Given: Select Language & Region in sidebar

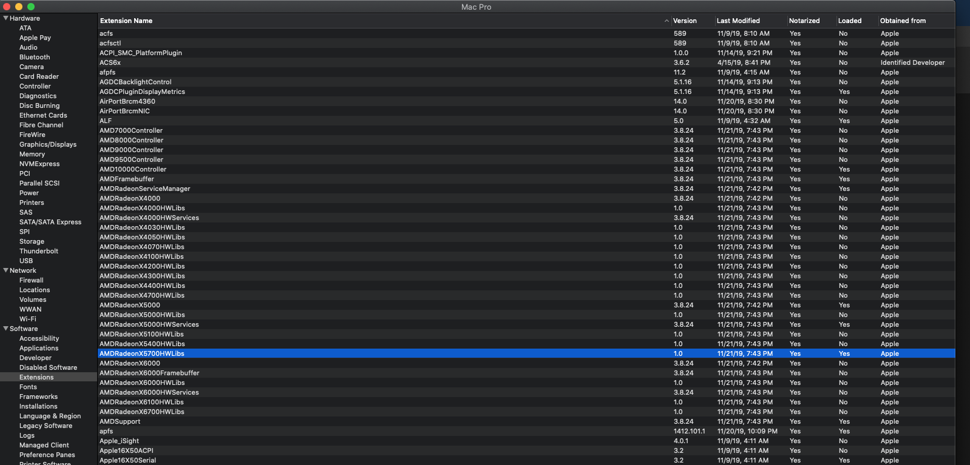Looking at the screenshot, I should [50, 416].
